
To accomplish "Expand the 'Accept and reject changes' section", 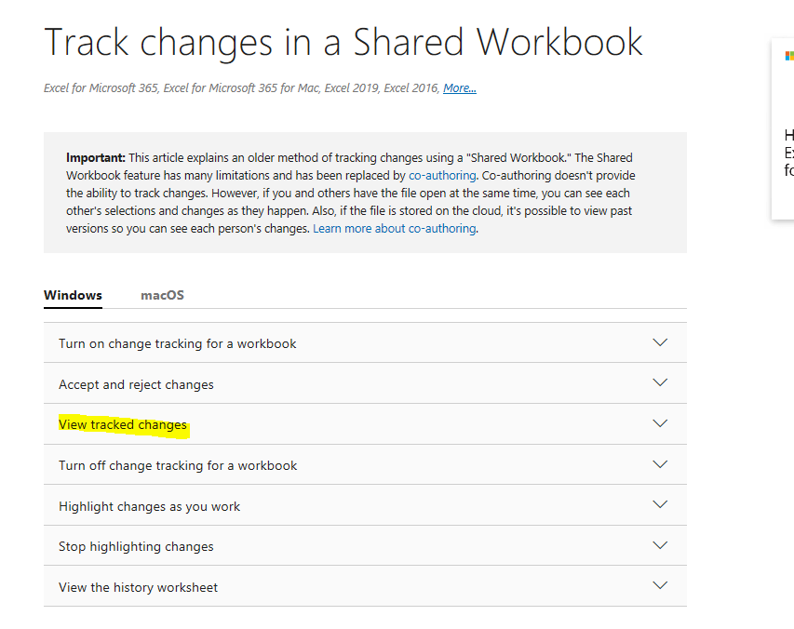I will [136, 384].
